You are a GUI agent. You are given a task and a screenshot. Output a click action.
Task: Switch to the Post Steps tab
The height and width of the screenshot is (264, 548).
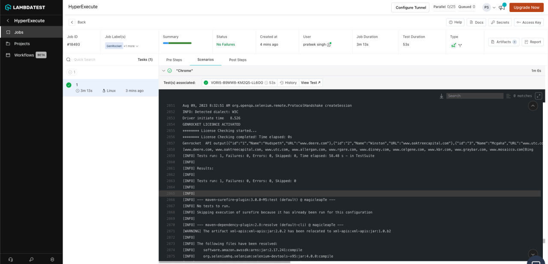(x=238, y=60)
